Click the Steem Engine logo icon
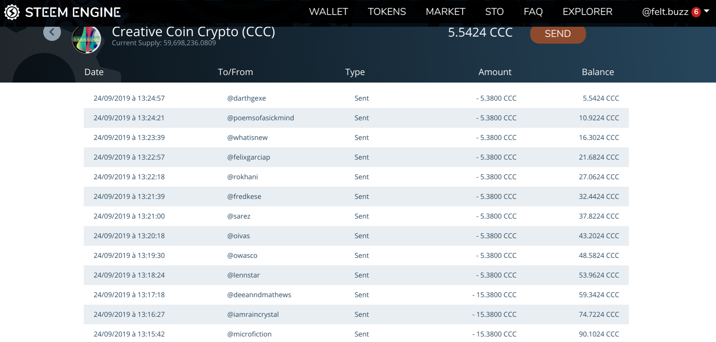The width and height of the screenshot is (716, 342). point(12,12)
